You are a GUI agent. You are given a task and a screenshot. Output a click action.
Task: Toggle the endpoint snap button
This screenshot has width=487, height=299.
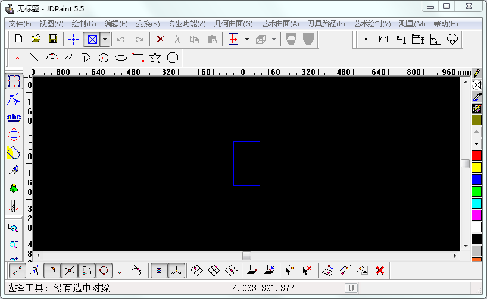[x=18, y=270]
